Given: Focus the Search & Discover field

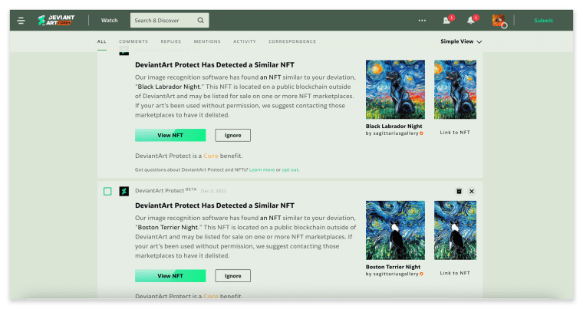Looking at the screenshot, I should [170, 20].
